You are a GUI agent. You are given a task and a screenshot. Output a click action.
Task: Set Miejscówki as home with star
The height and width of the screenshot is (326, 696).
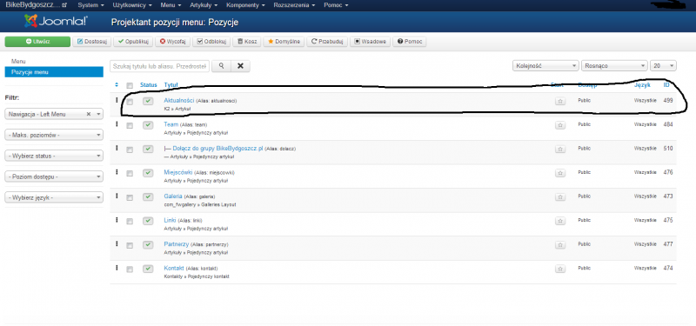(560, 173)
